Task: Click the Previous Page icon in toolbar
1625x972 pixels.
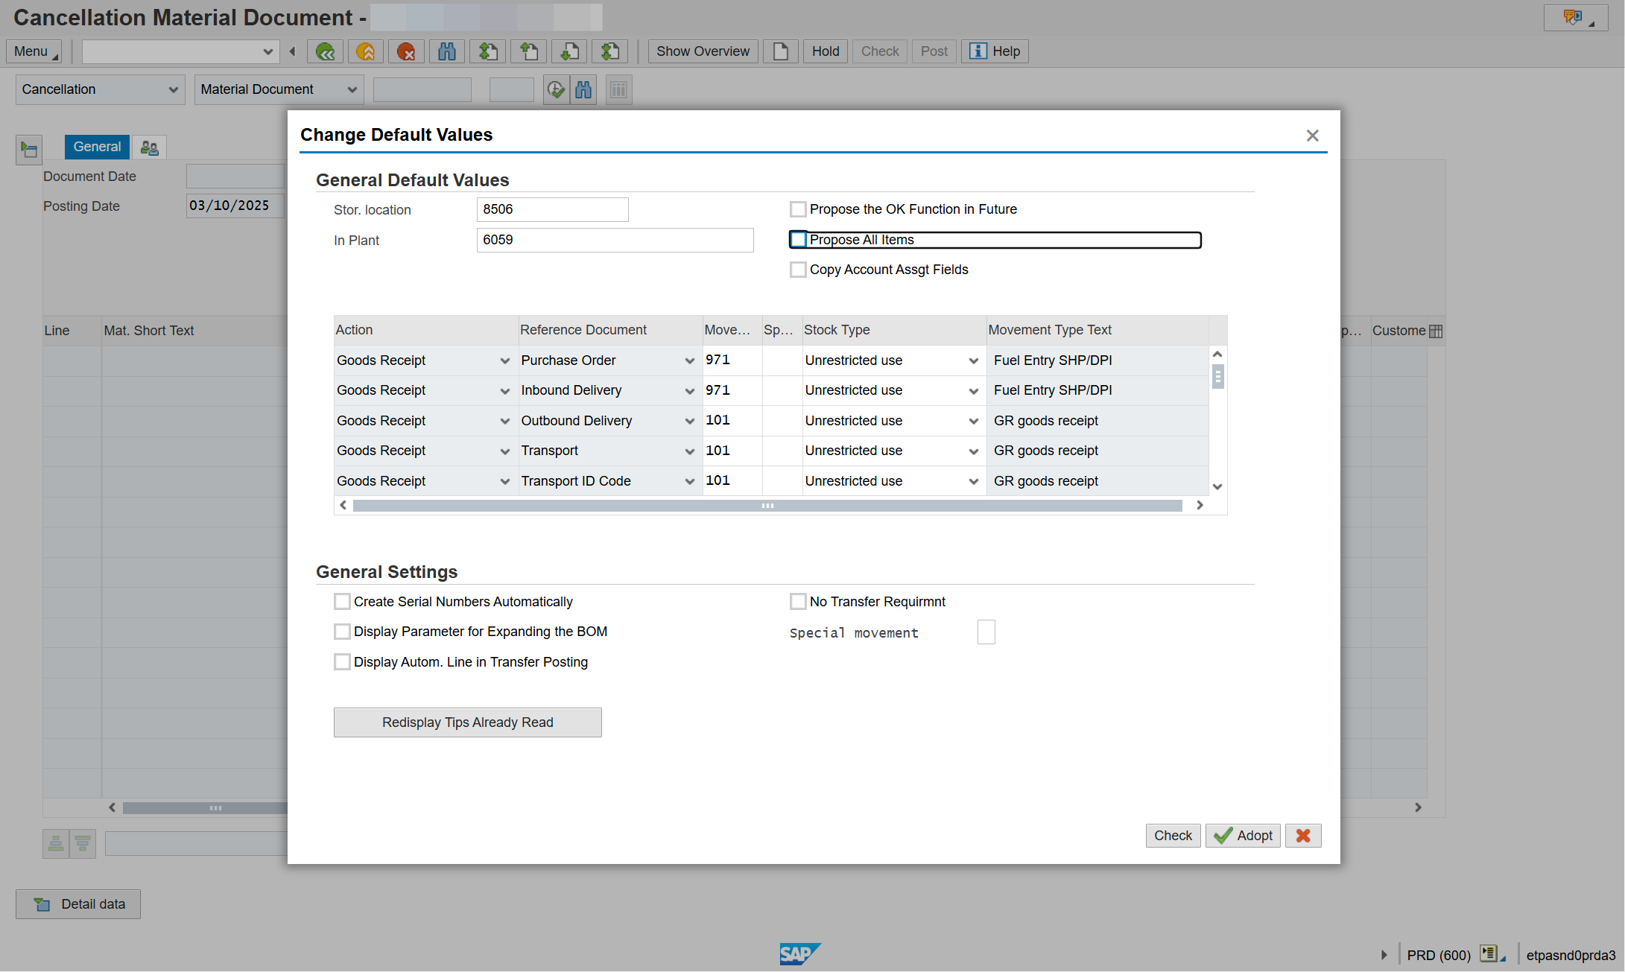Action: 528,51
